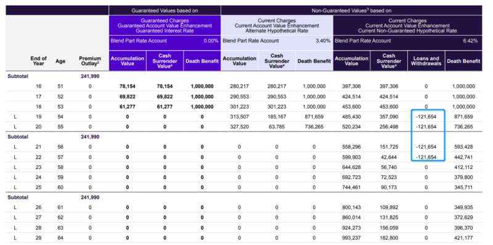Select the L marker on year 19 row
Image resolution: width=493 pixels, height=245 pixels.
point(15,117)
